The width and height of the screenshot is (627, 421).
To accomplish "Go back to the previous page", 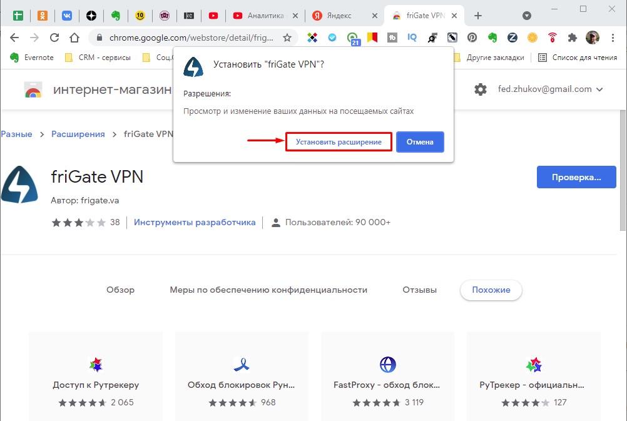I will (x=14, y=38).
